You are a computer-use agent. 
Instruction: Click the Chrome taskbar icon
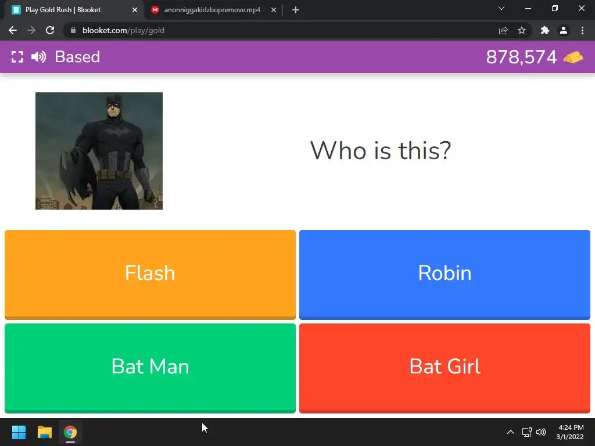70,432
